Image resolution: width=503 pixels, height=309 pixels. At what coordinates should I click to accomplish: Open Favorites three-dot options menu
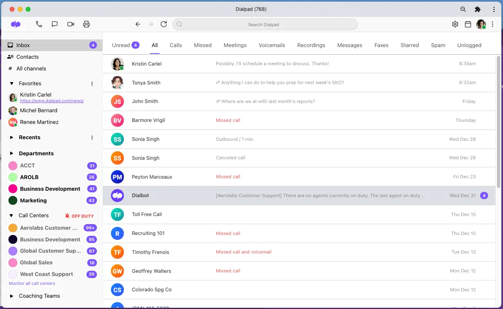pyautogui.click(x=92, y=84)
